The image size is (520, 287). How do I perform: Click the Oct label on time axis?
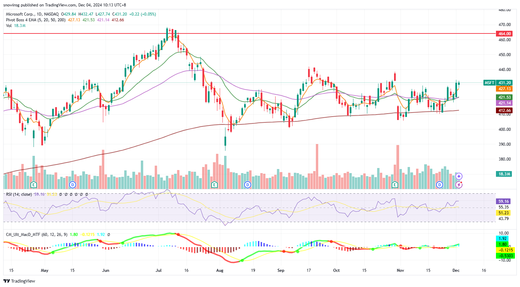click(x=336, y=270)
